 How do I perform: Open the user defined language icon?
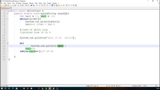point(54,5)
